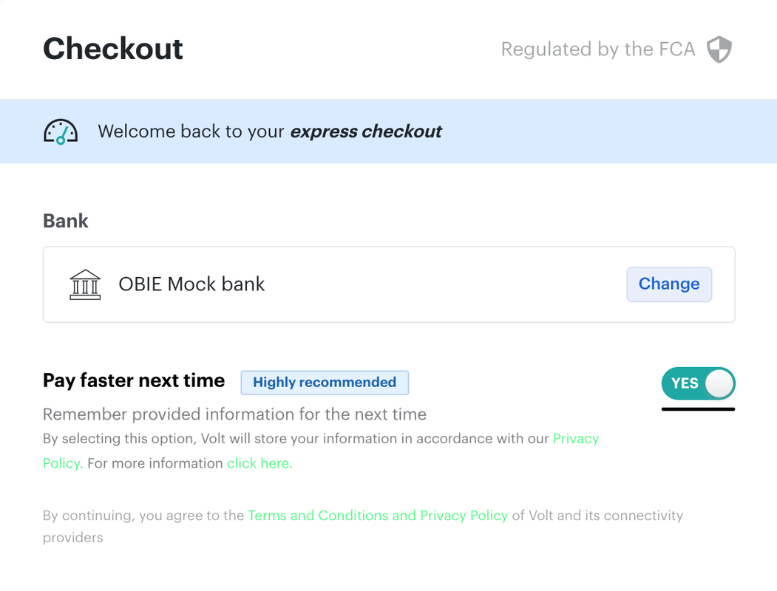
Task: Click the word 'Policy.' link continuation
Action: coord(63,463)
